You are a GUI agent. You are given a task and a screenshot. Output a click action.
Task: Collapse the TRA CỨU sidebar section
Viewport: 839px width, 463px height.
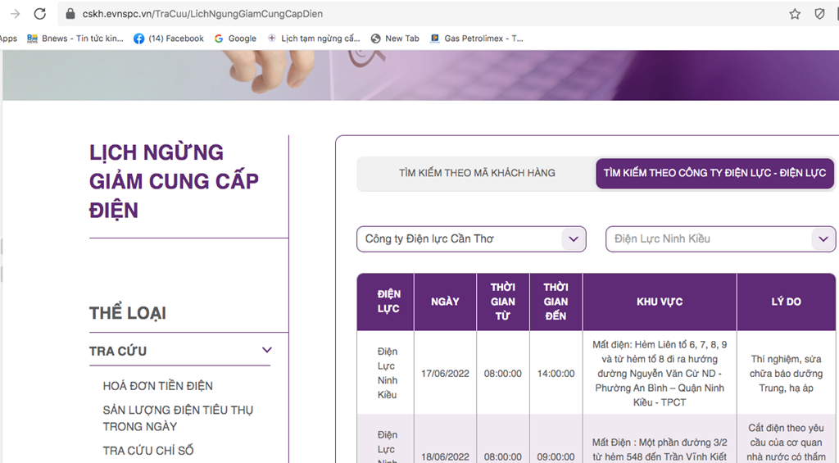point(266,350)
